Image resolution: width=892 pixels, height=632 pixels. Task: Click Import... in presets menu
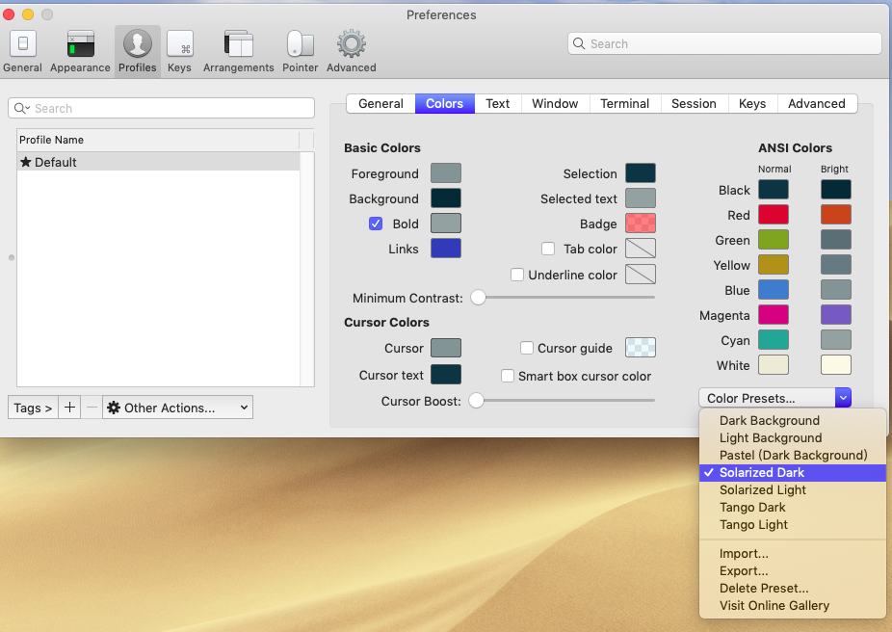744,554
